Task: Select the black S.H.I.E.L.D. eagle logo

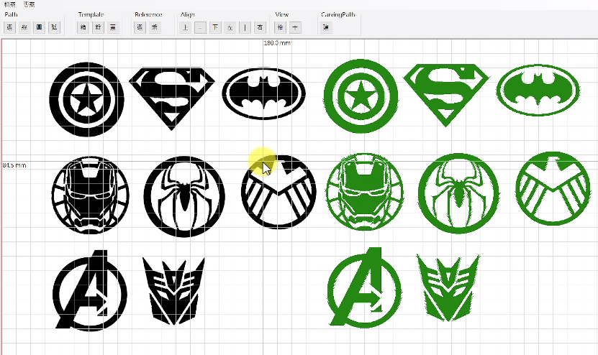Action: 278,191
